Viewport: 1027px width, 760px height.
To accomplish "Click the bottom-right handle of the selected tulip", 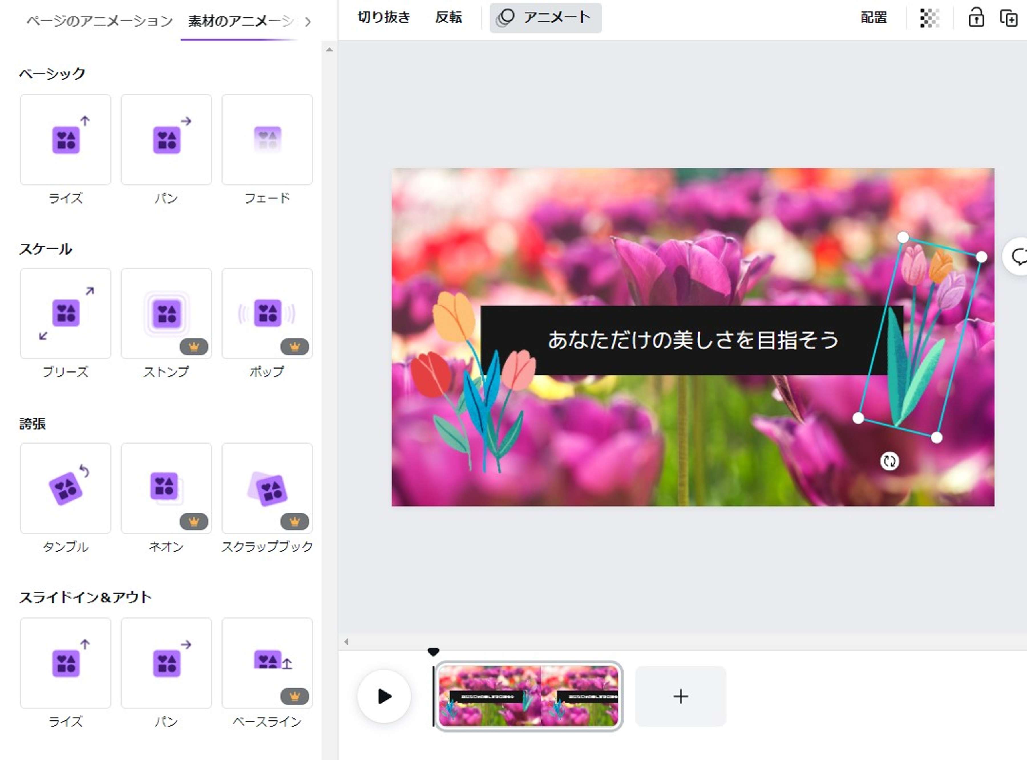I will coord(936,438).
